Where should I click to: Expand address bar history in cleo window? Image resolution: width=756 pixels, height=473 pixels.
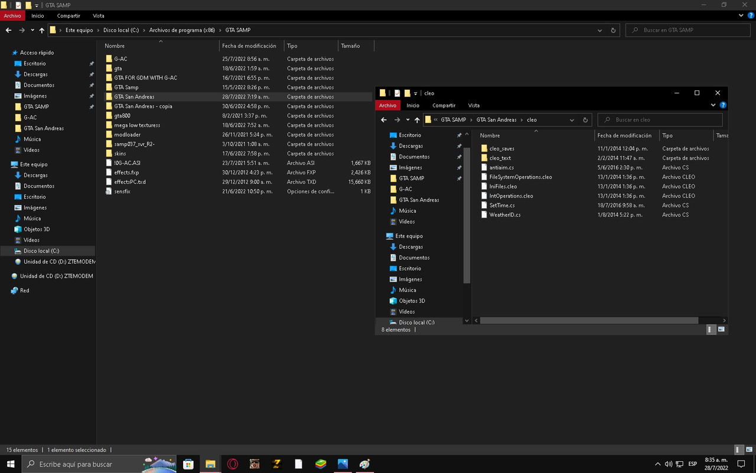tap(572, 120)
